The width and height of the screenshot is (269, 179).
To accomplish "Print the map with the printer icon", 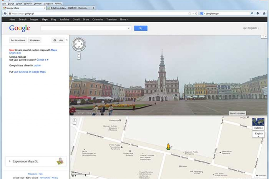I will coord(55,40).
